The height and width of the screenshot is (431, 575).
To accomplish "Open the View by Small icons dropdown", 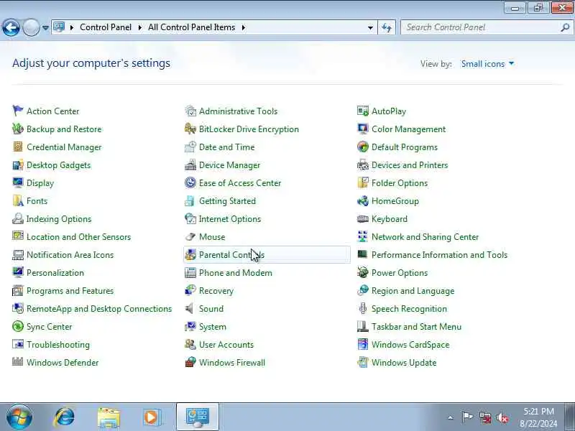I will click(487, 64).
